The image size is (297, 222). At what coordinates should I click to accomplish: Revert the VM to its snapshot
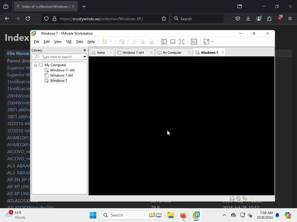pyautogui.click(x=143, y=42)
